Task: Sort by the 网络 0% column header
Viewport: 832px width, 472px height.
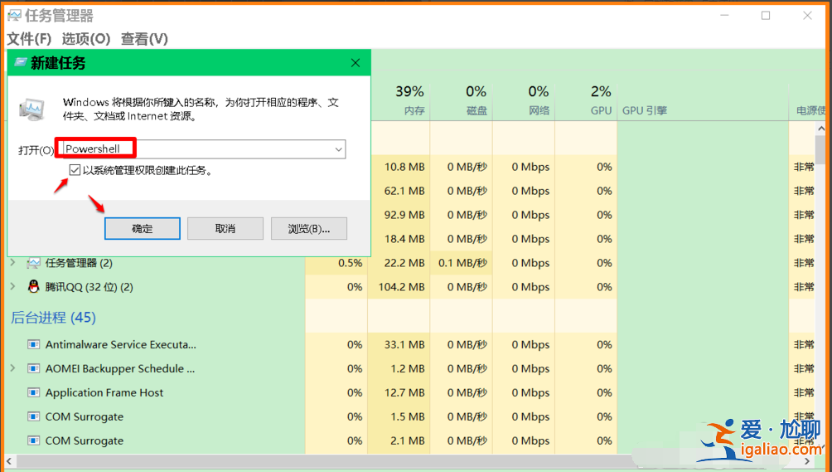Action: coord(524,100)
